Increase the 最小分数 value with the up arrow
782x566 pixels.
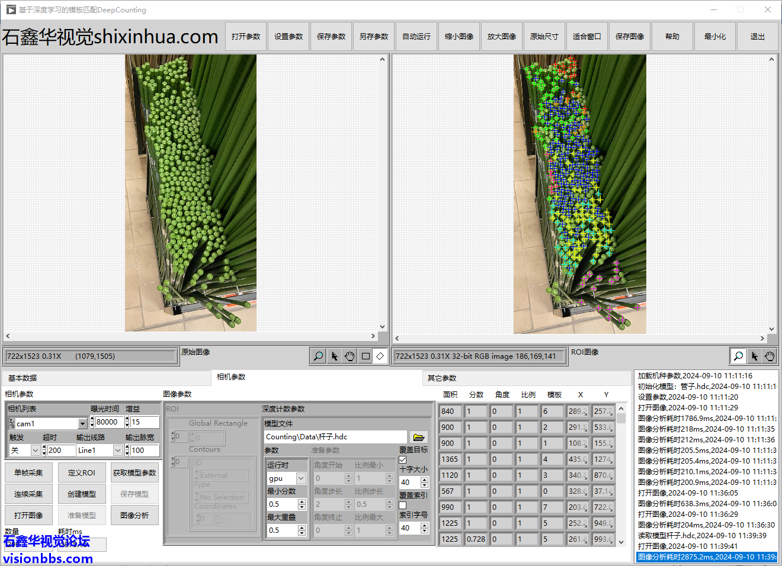point(302,501)
